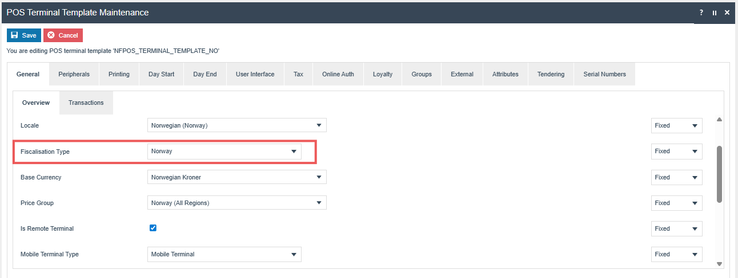Screen dimensions: 738x278
Task: Click the Is Remote Terminal label
Action: pyautogui.click(x=47, y=228)
